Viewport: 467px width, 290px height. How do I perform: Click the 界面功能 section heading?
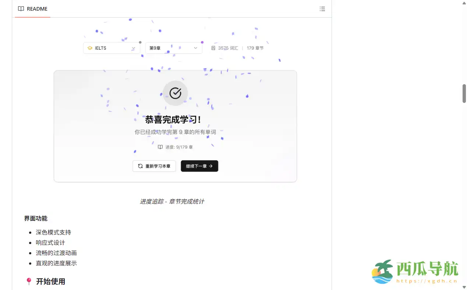[35, 218]
